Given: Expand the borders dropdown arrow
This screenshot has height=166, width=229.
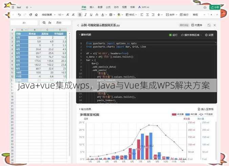Looking at the screenshot, I should tap(114, 15).
